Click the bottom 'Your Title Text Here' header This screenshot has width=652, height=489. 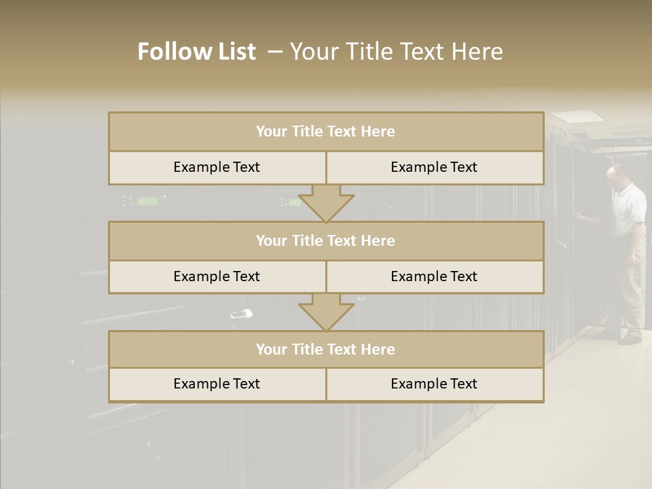coord(326,349)
